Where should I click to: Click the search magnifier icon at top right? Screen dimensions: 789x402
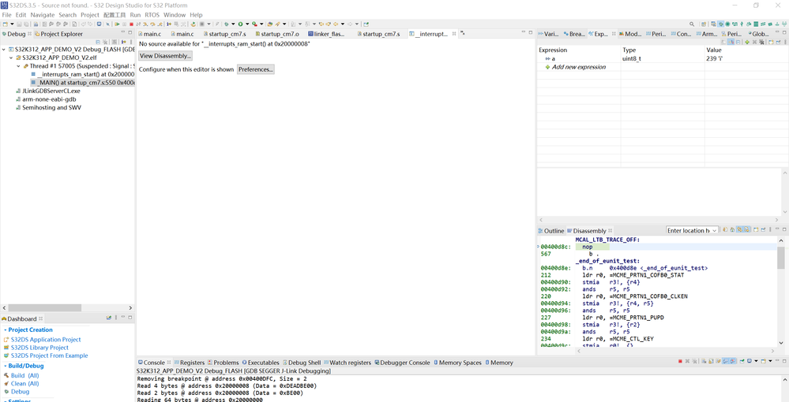[x=692, y=24]
